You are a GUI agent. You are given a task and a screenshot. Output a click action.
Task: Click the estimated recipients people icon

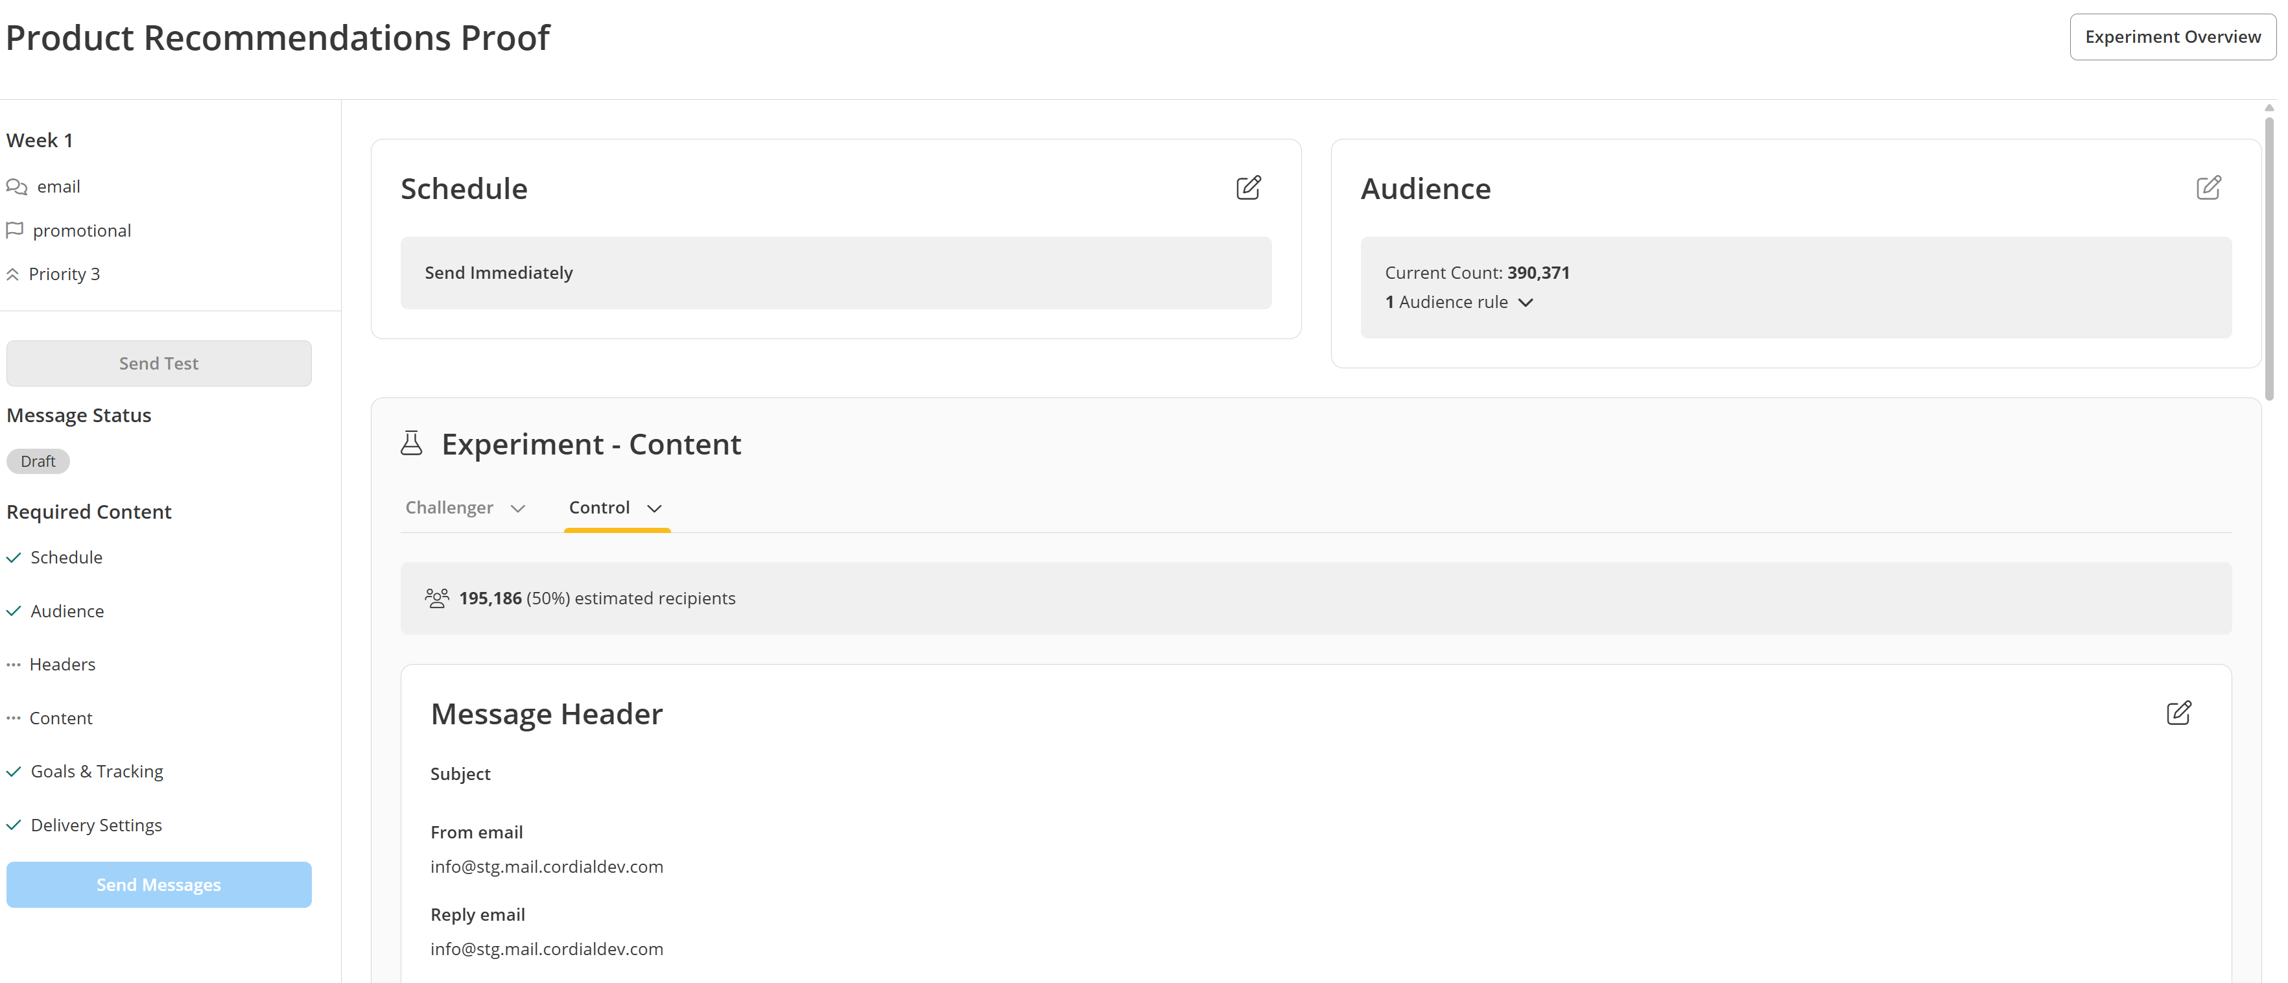click(437, 598)
